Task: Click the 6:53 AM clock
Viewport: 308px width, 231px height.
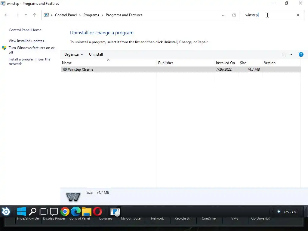Action: click(x=290, y=212)
